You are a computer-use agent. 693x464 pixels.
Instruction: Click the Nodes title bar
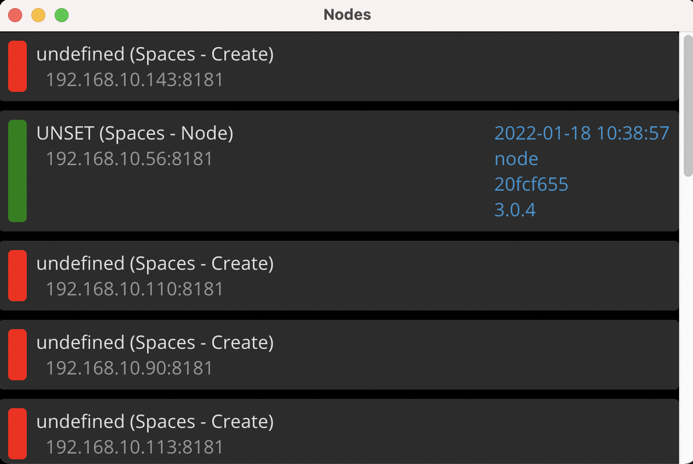[x=346, y=15]
